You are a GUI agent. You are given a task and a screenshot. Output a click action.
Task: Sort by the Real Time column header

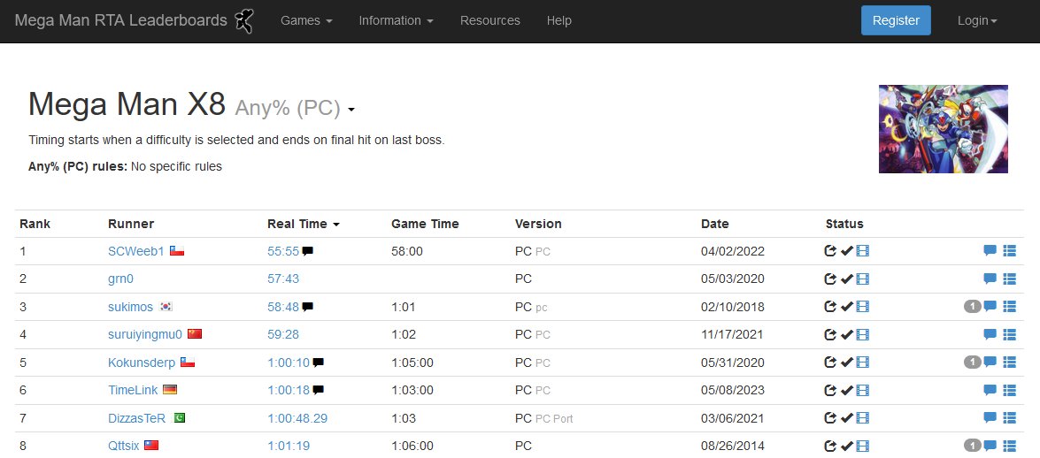coord(303,224)
